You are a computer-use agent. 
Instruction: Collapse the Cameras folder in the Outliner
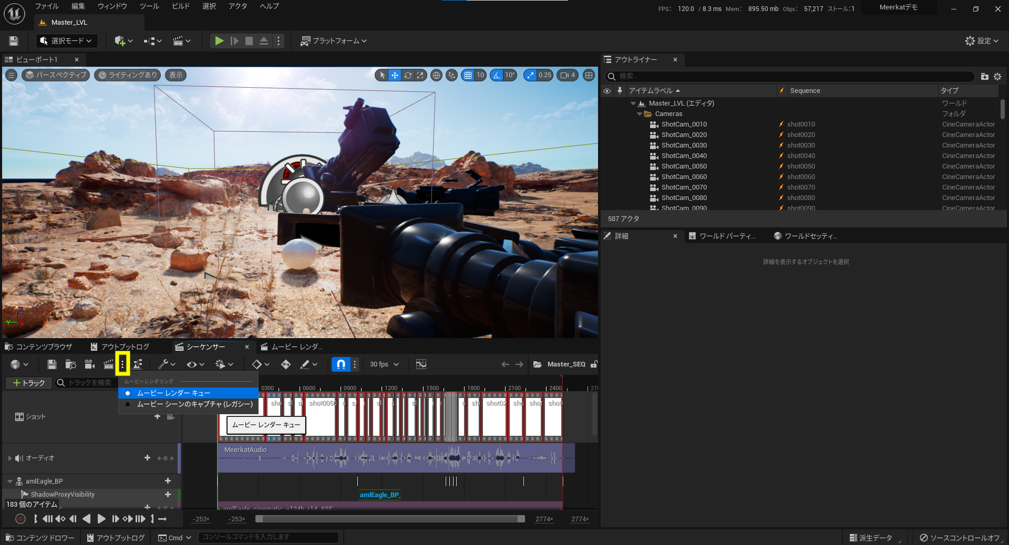[x=640, y=113]
